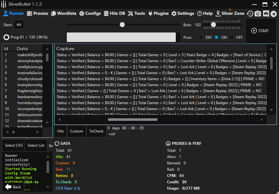
Task: Switch to the Custom results tab
Action: 76,131
